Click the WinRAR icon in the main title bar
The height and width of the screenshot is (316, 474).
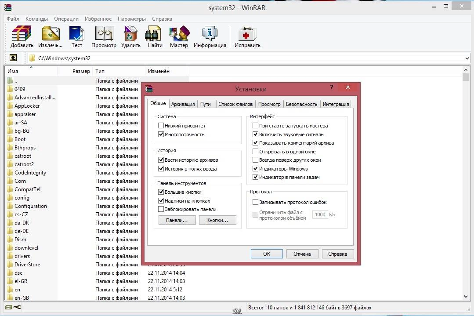point(8,7)
